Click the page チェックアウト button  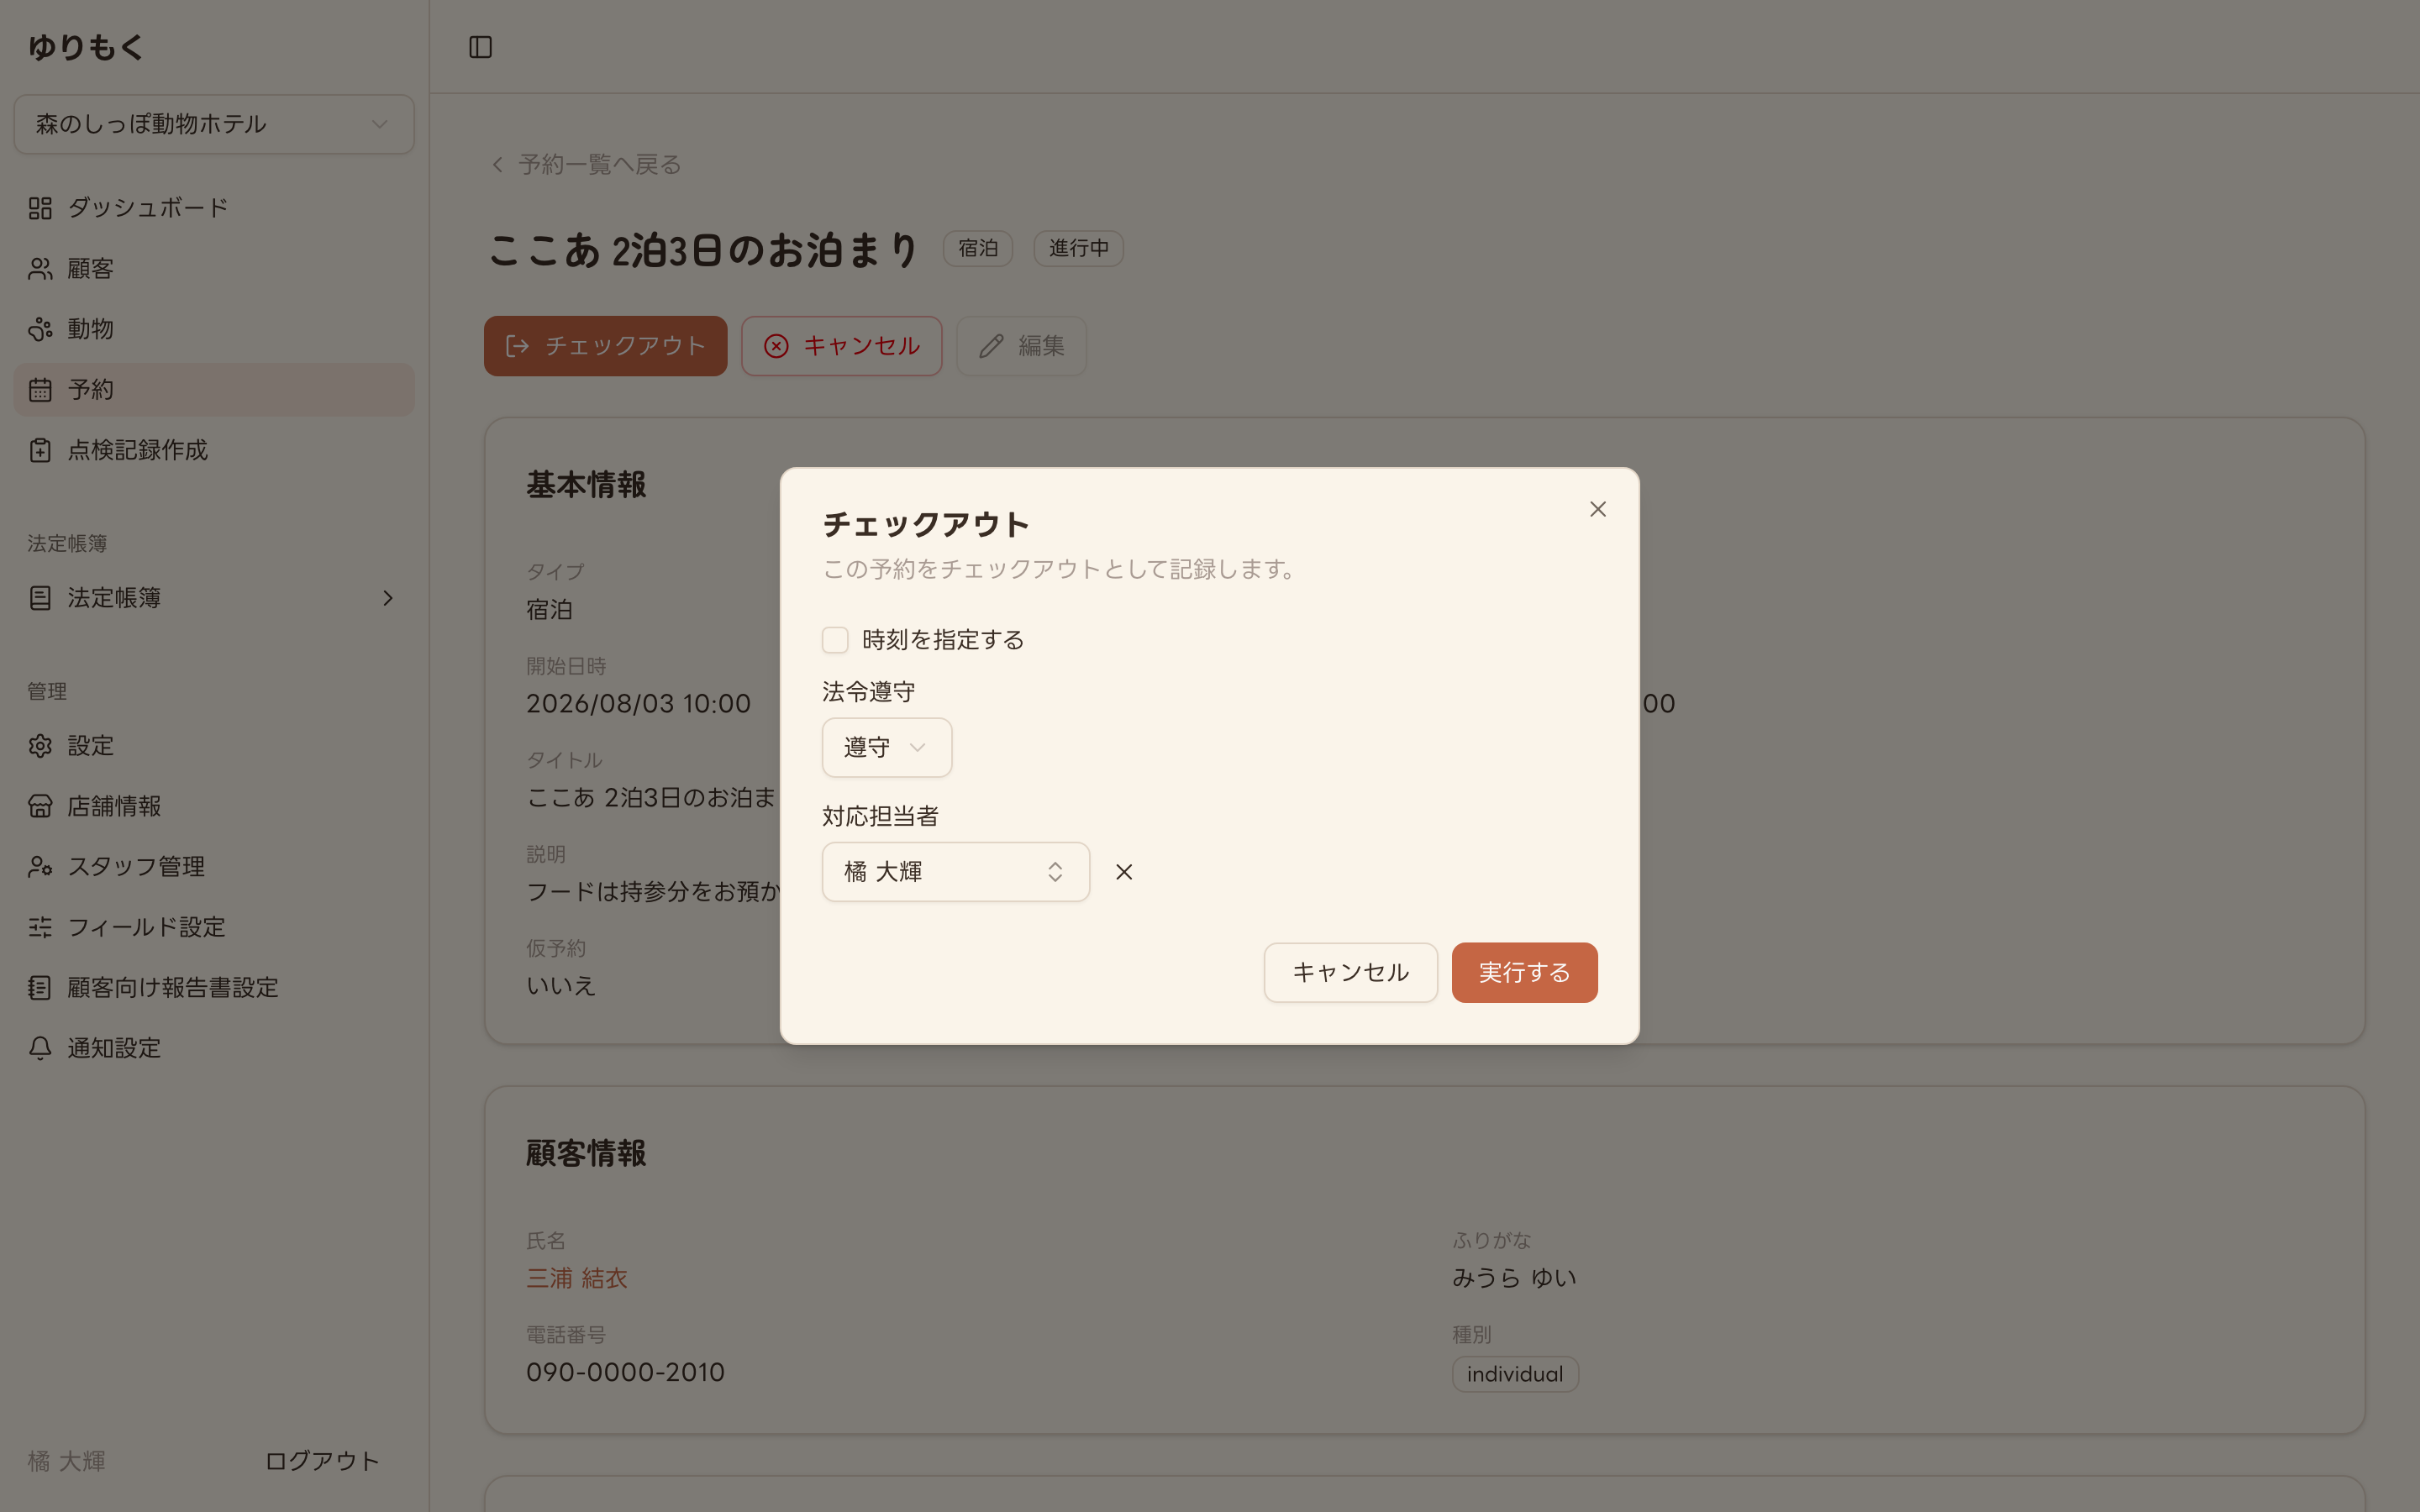pos(605,346)
